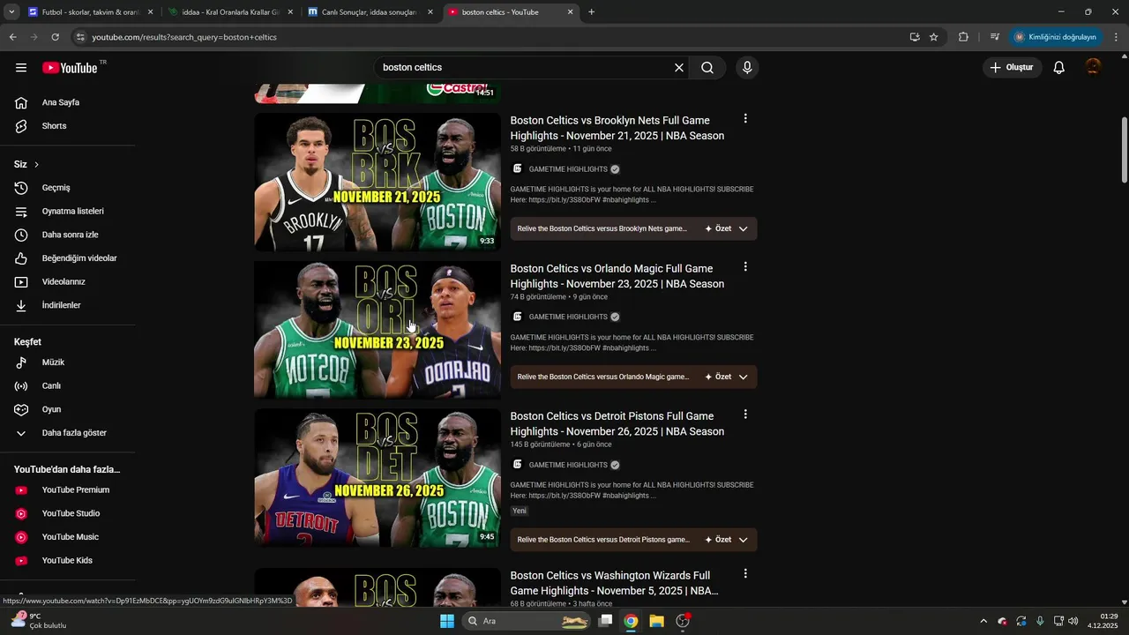Expand Özet summary for Orlando Magic video
This screenshot has height=635, width=1129.
(x=727, y=377)
